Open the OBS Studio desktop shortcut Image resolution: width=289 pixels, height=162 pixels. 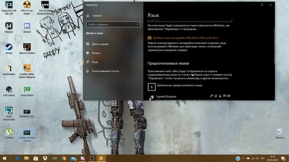[x=9, y=91]
